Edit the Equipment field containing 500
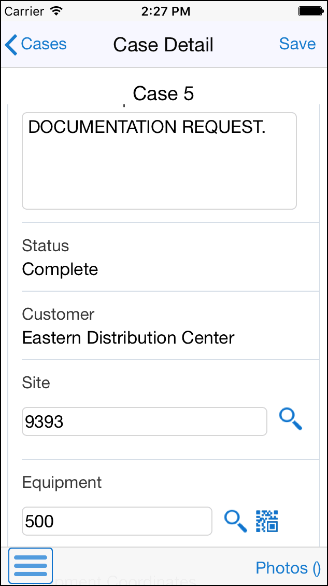Viewport: 328px width, 586px height. pyautogui.click(x=117, y=521)
